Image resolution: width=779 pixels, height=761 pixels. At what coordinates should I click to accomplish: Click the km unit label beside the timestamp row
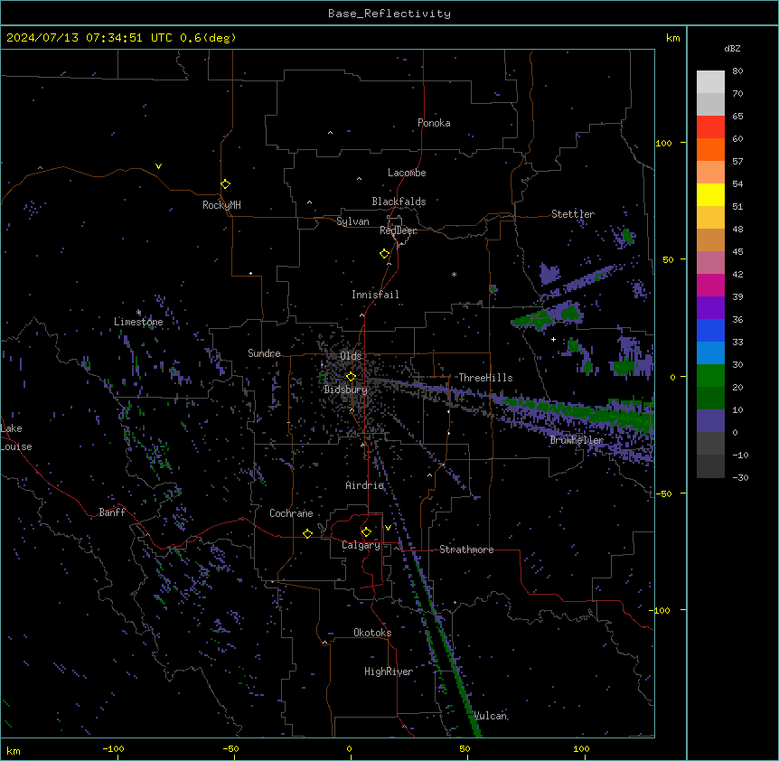pos(672,38)
